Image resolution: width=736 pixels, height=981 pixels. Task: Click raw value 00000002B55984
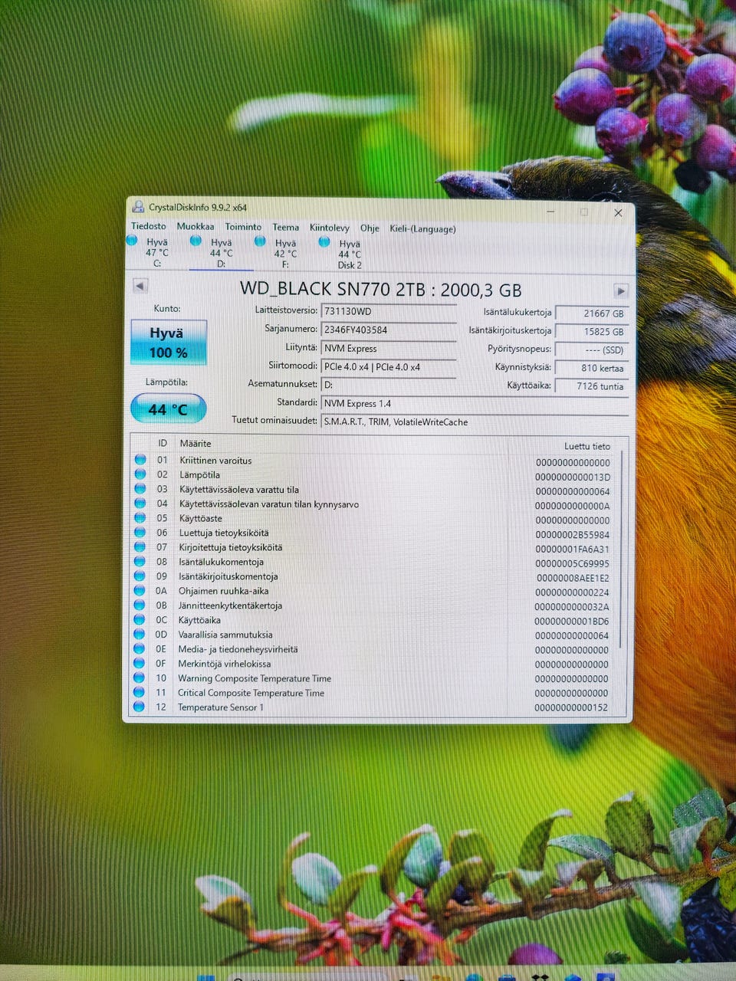pos(573,535)
